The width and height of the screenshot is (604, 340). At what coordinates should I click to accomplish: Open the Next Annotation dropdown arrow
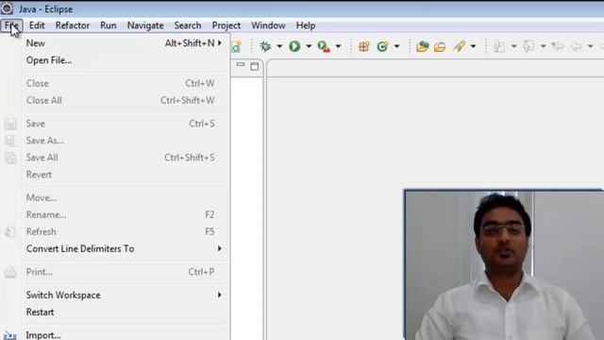513,46
